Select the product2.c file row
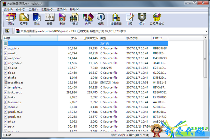Screen dimensions: 210x139 point(86,112)
